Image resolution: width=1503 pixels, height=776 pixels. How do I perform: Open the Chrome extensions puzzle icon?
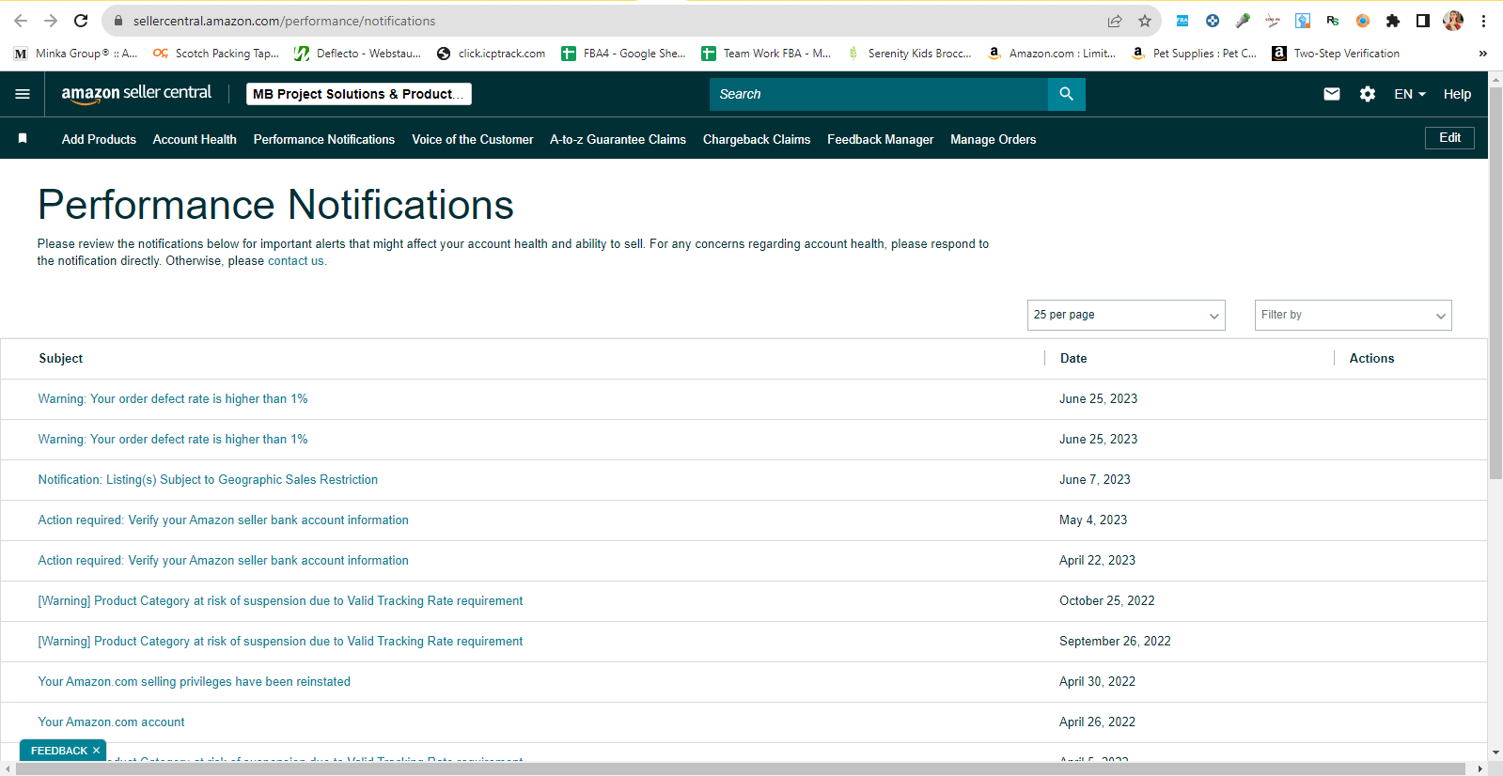click(1393, 21)
